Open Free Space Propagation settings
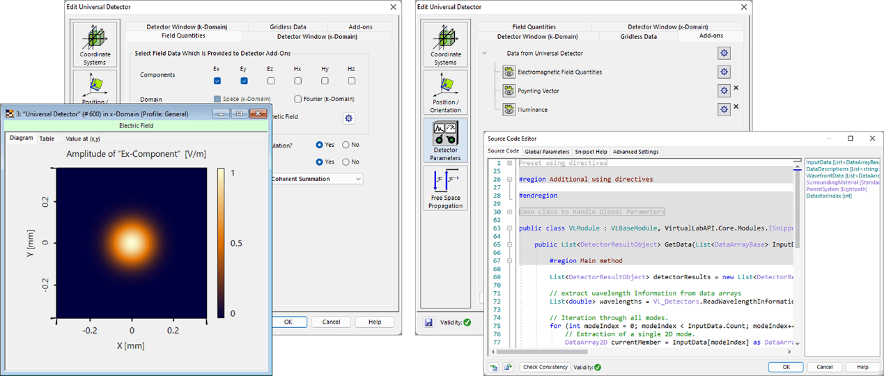The image size is (884, 376). pyautogui.click(x=445, y=188)
